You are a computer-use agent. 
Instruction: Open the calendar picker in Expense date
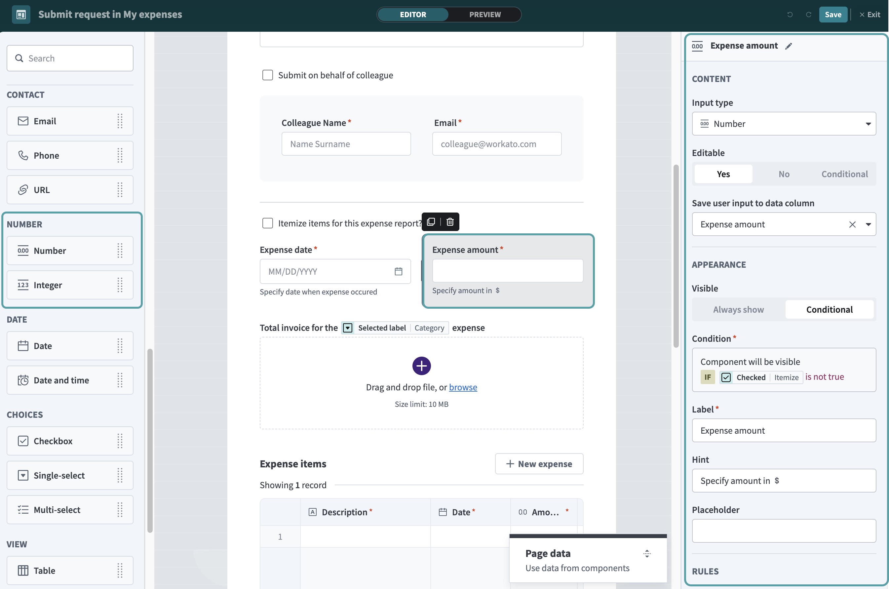pyautogui.click(x=398, y=271)
